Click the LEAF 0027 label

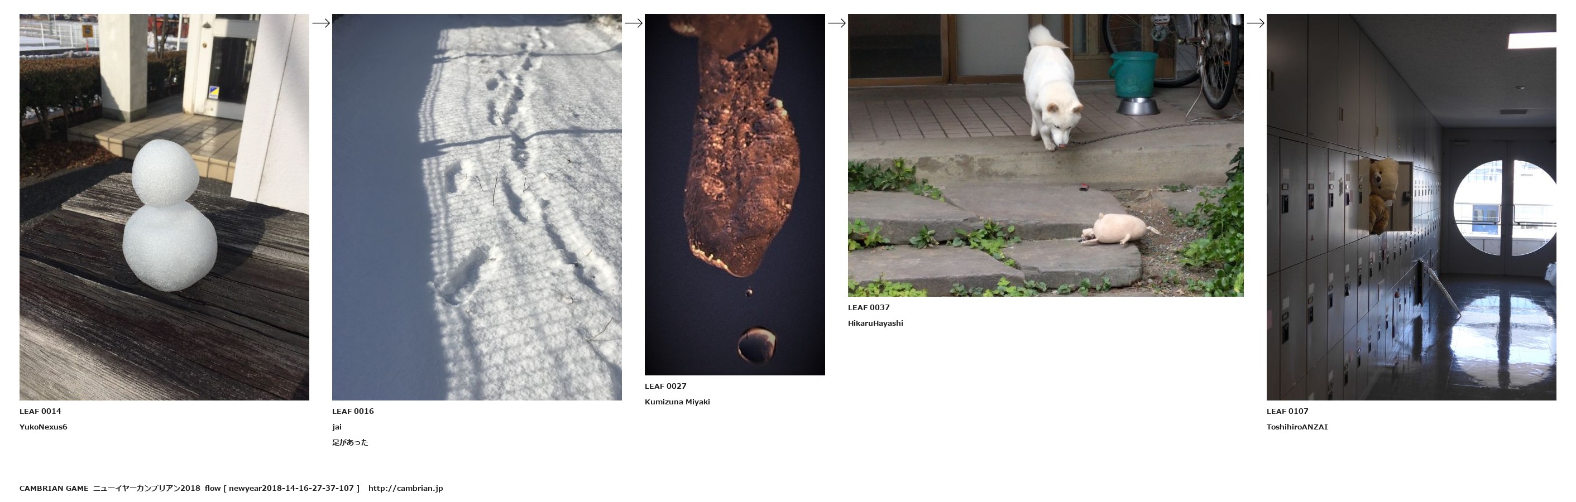(x=665, y=387)
